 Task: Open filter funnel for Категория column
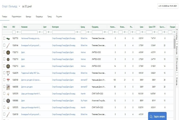77,32
